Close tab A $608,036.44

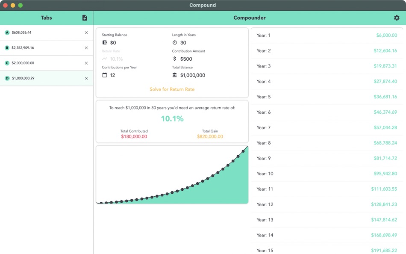click(x=86, y=32)
